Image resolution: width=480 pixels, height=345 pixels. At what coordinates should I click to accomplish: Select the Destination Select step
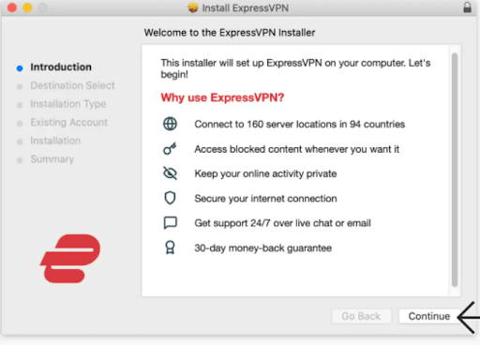pyautogui.click(x=72, y=85)
